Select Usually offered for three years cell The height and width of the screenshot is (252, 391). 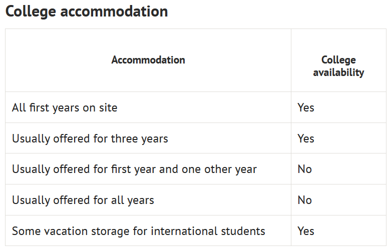click(148, 138)
